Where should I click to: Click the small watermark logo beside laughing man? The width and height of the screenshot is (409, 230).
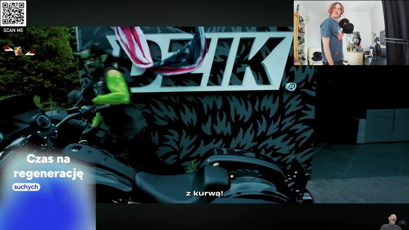tap(403, 222)
